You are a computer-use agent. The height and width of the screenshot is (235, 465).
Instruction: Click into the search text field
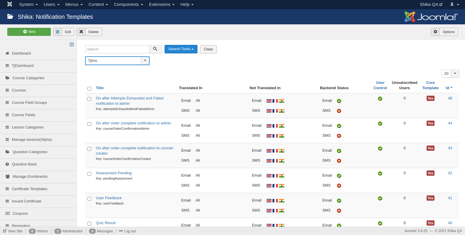pyautogui.click(x=117, y=49)
